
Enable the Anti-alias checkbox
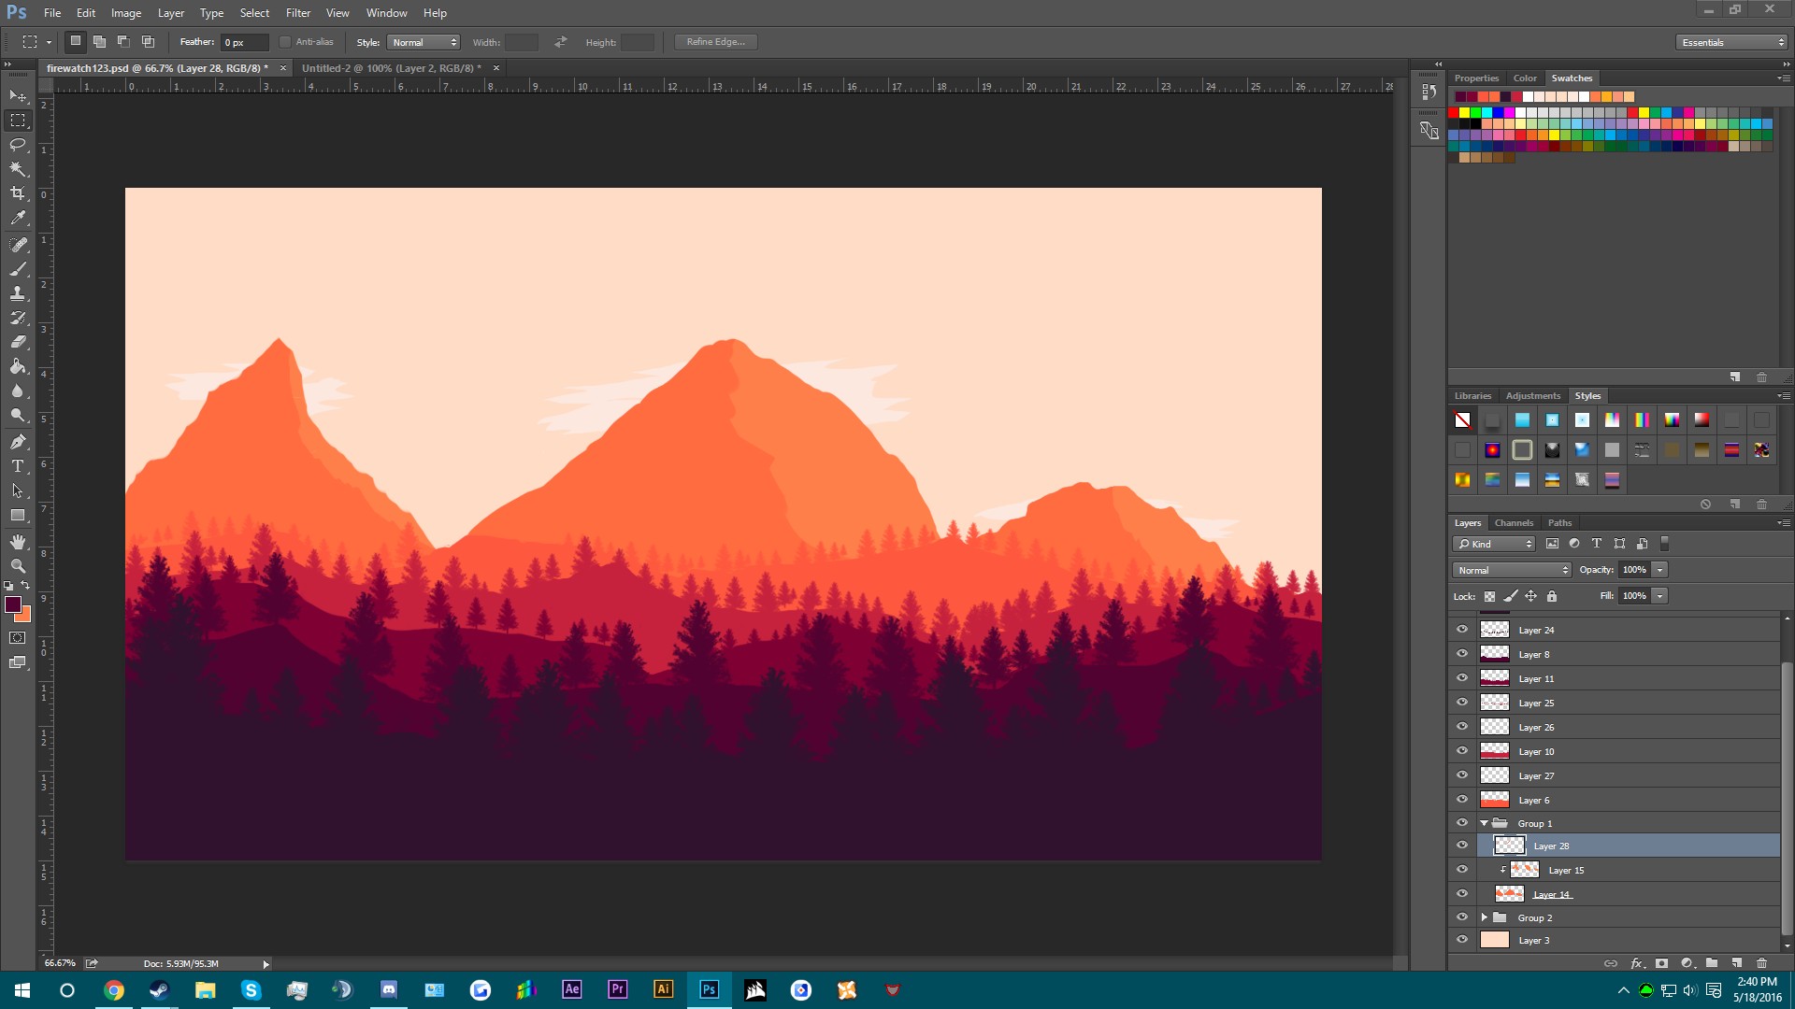pos(285,42)
